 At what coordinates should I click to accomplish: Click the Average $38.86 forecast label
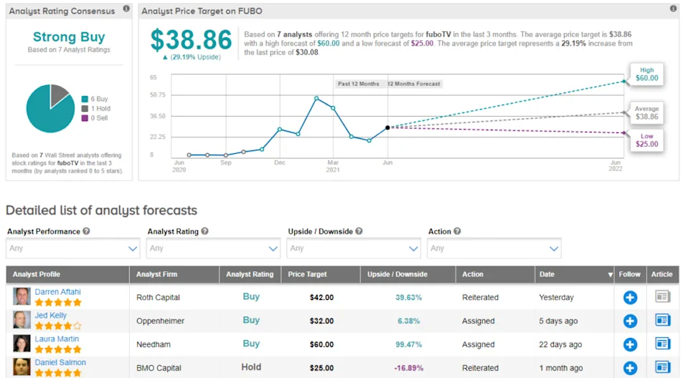(x=647, y=113)
